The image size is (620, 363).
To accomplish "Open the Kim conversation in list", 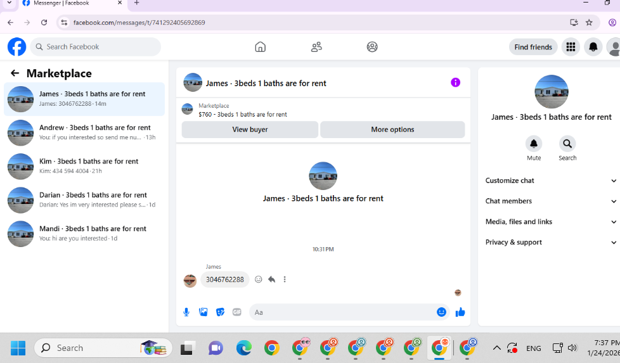I will point(84,166).
